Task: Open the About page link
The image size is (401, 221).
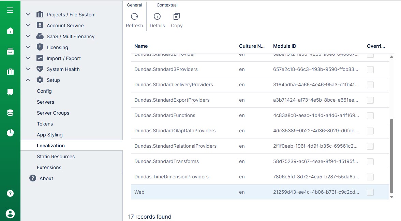Action: 46,178
